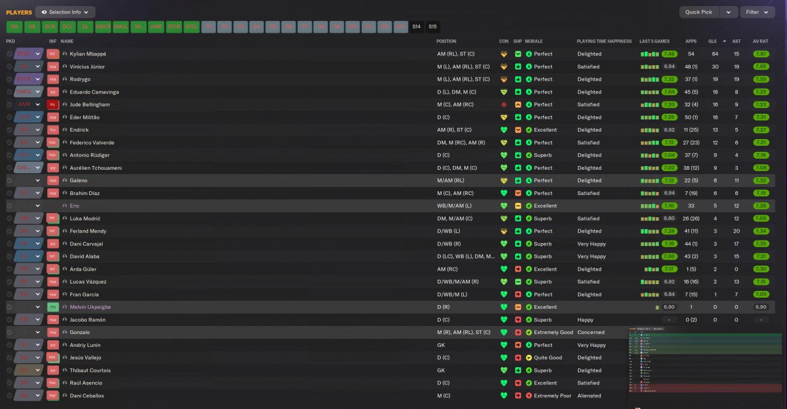Click Endrick's match sharpness icon
The height and width of the screenshot is (409, 787).
(x=518, y=130)
